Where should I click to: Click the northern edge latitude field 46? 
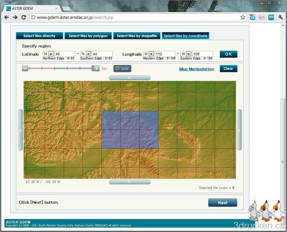tap(65, 54)
